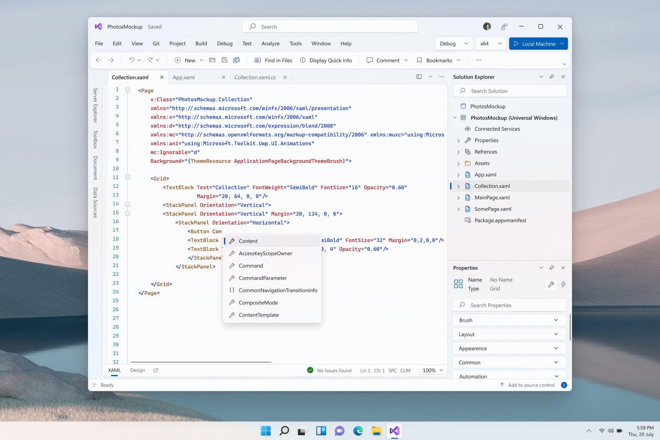
Task: Open the Toolbox side tab
Action: pos(95,139)
